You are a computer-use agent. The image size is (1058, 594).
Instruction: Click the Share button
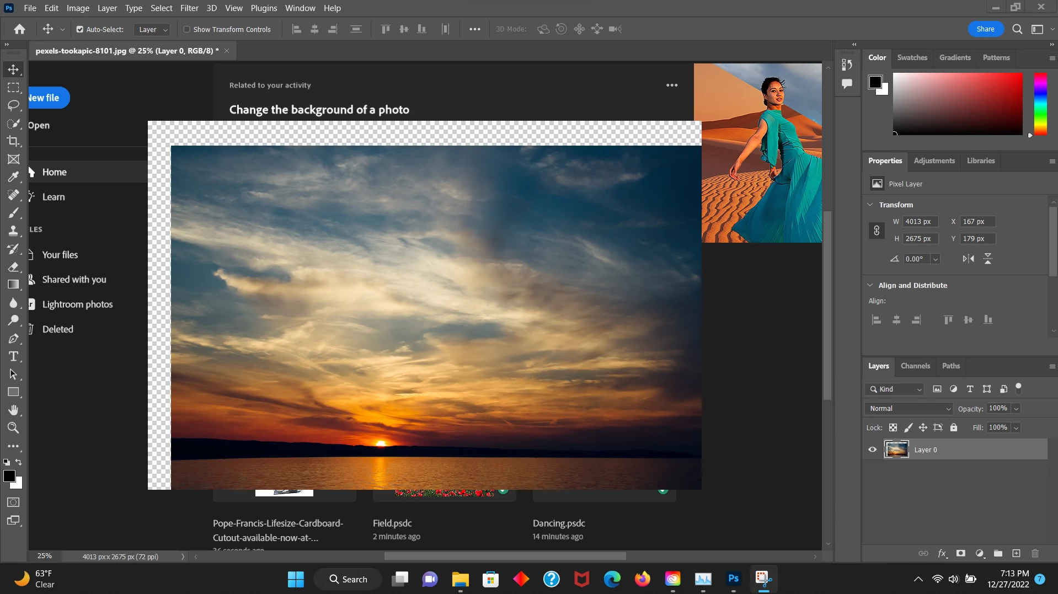click(985, 29)
